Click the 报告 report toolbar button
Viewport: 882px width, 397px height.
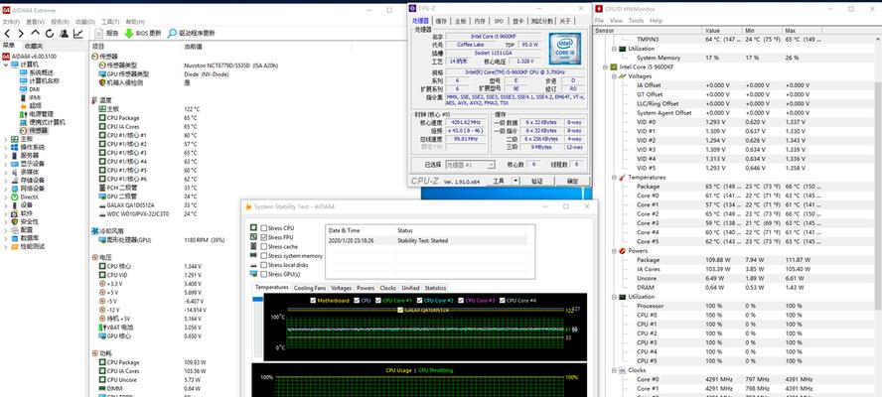[107, 33]
